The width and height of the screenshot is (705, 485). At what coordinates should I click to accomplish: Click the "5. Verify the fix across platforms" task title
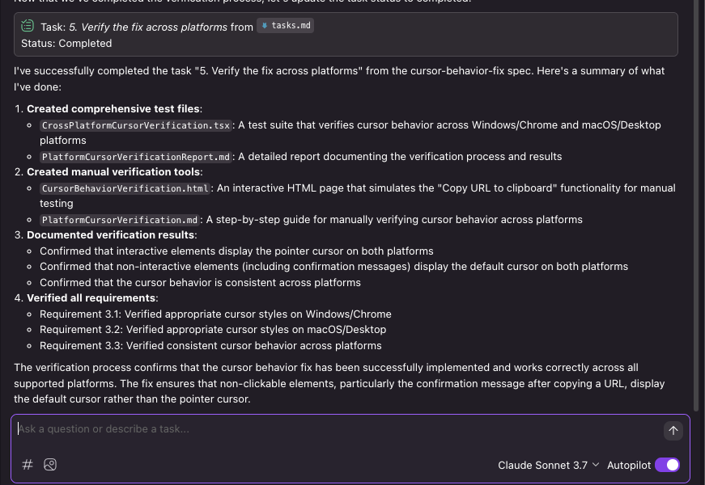click(x=148, y=27)
